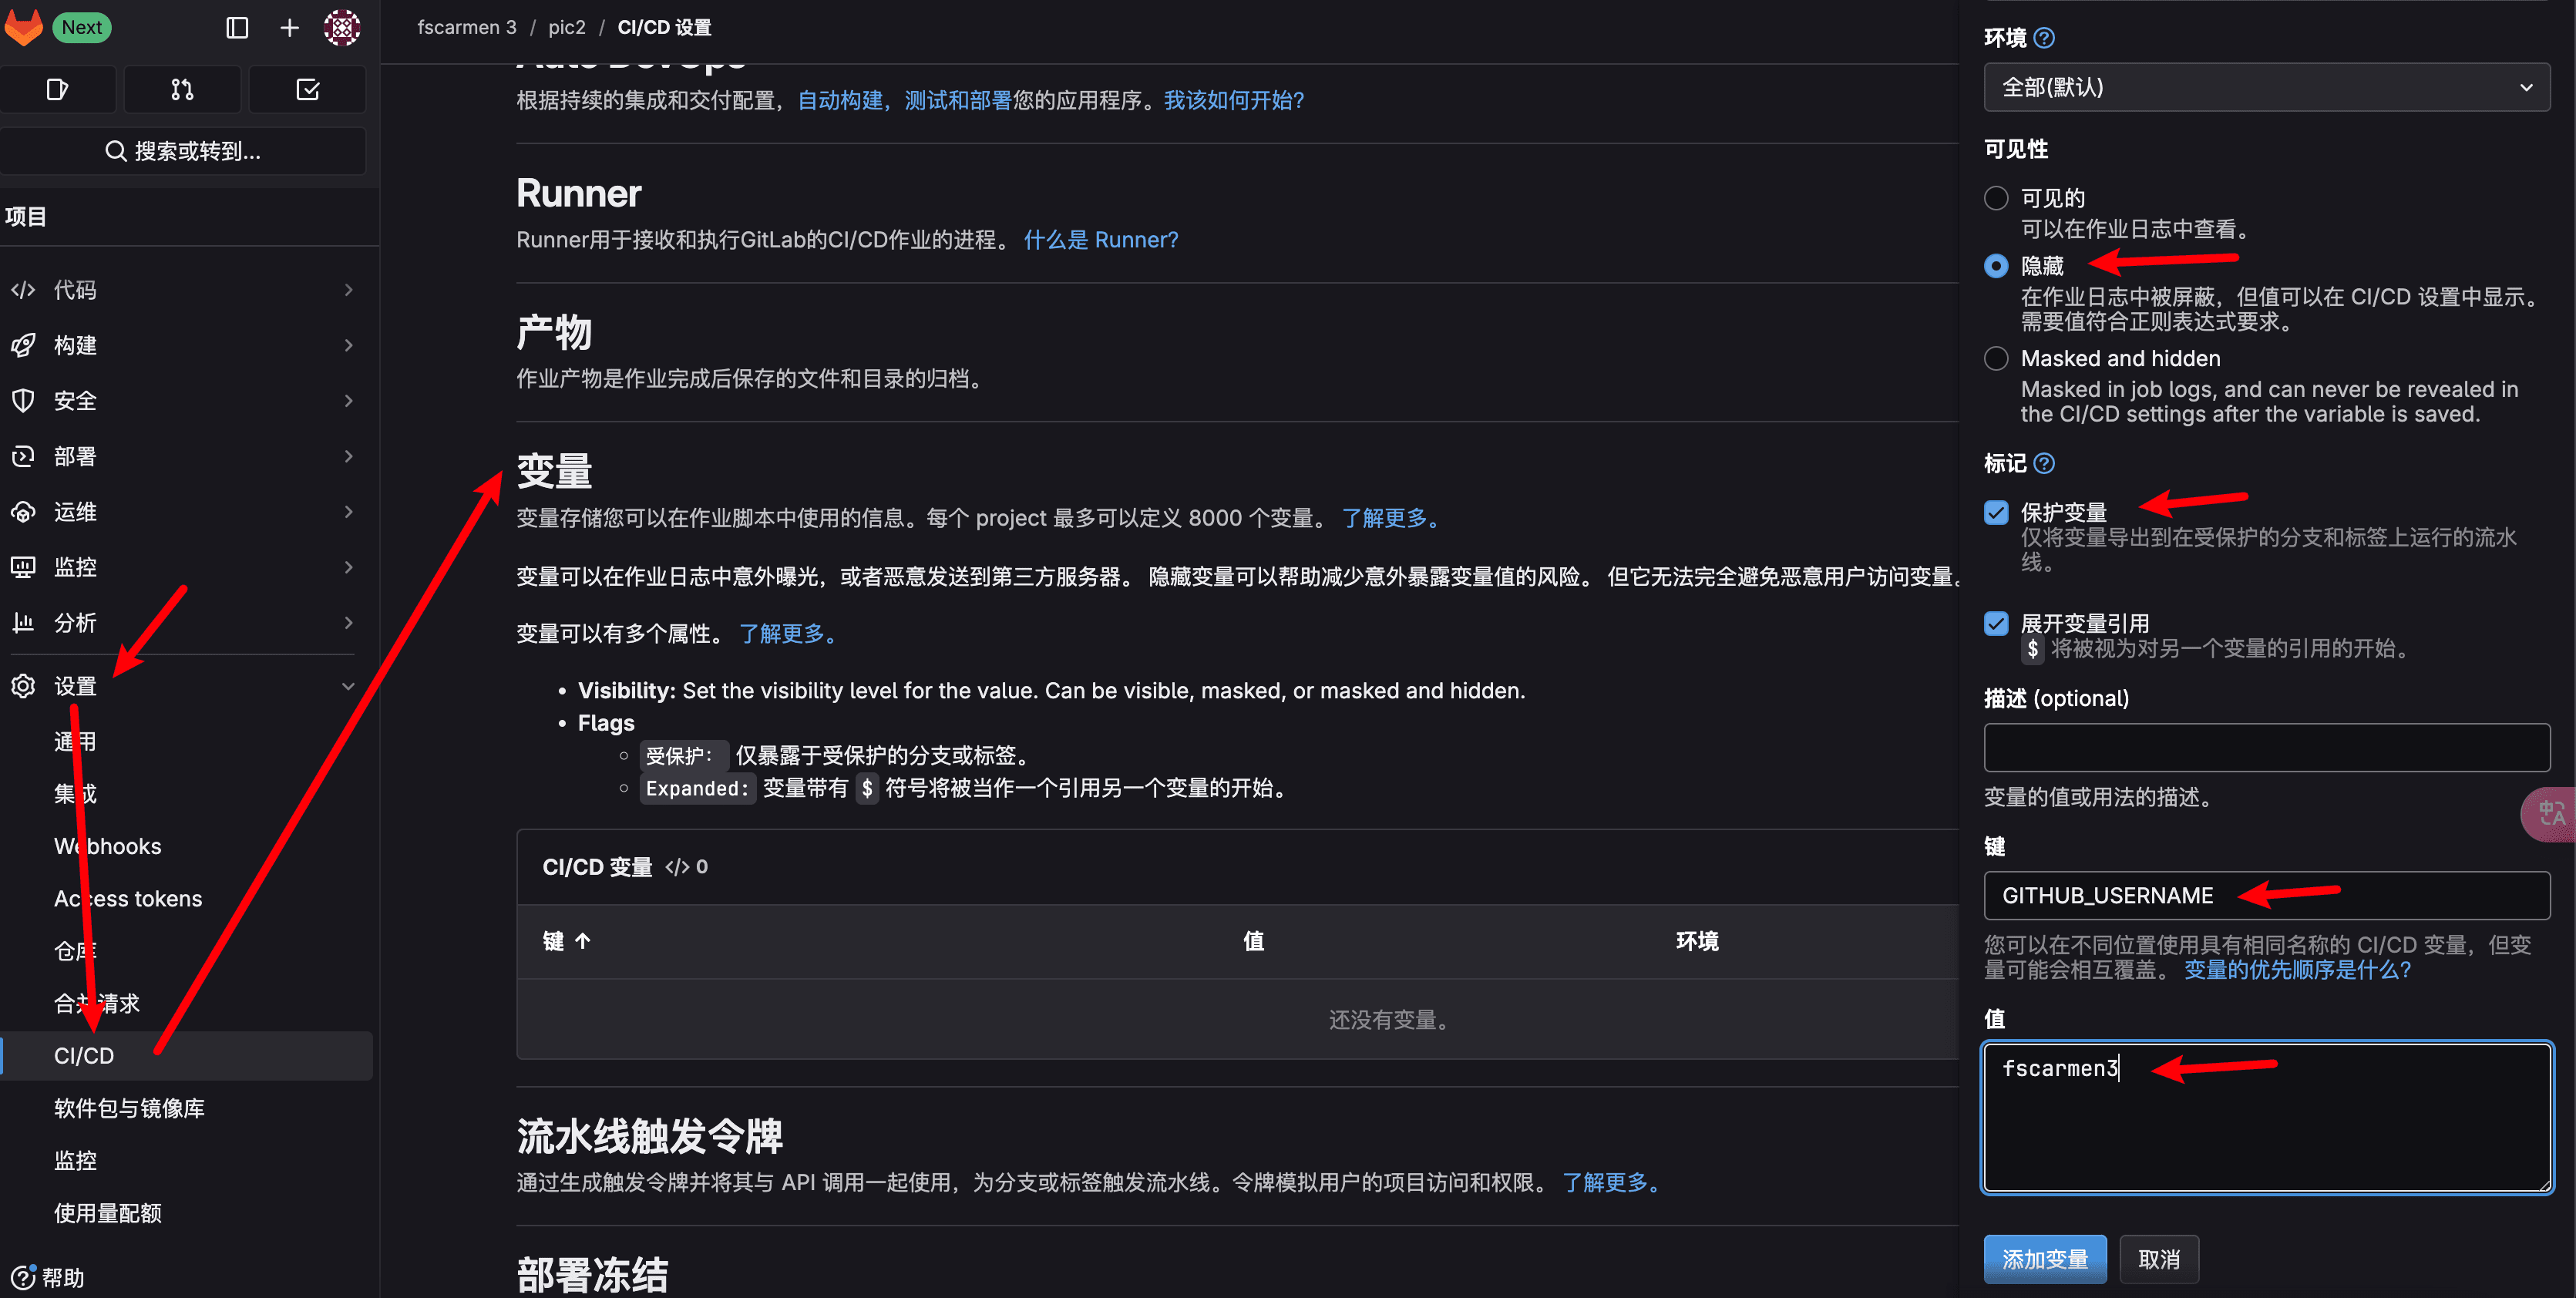Click the translate floating icon

[2550, 813]
